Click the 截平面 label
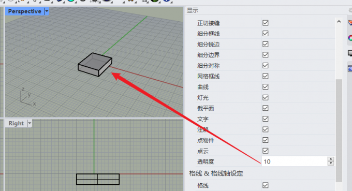The image size is (352, 191). [206, 108]
